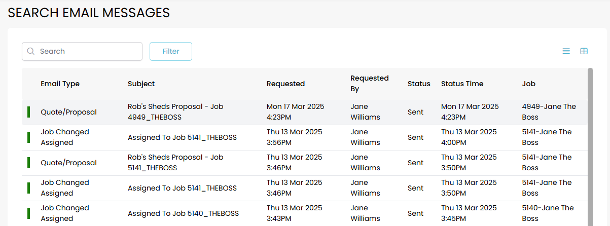The width and height of the screenshot is (610, 226).
Task: Click green status bar of first row
Action: (x=28, y=112)
